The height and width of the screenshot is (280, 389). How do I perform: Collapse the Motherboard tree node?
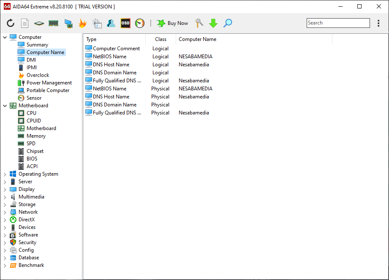coord(5,106)
